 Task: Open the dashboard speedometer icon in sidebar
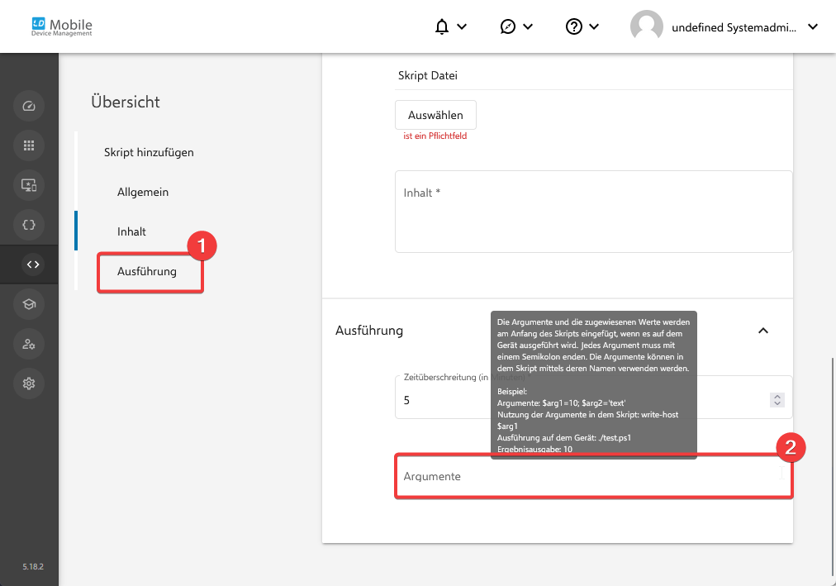(29, 106)
